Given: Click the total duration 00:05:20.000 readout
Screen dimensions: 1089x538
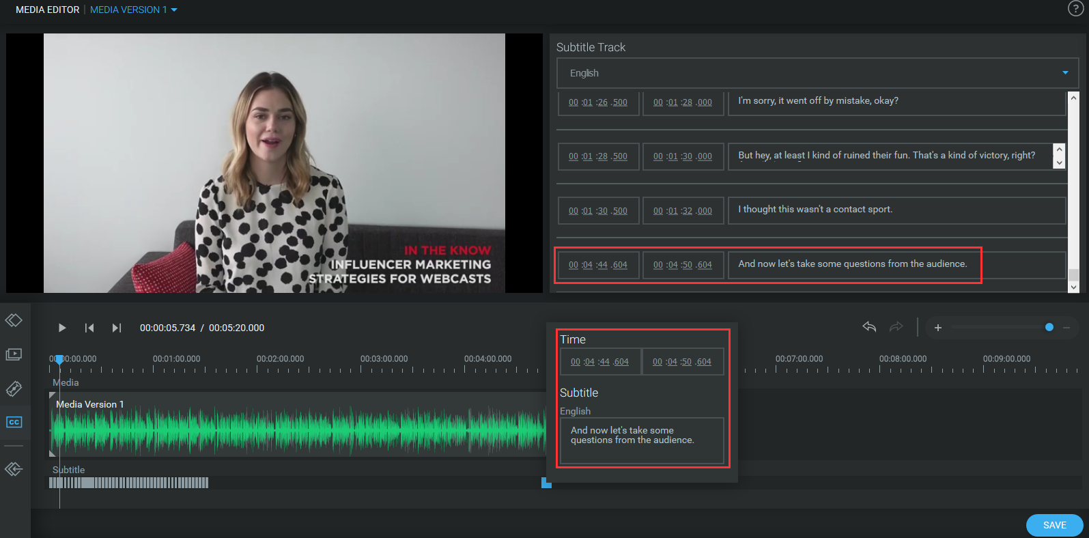Looking at the screenshot, I should (x=236, y=328).
